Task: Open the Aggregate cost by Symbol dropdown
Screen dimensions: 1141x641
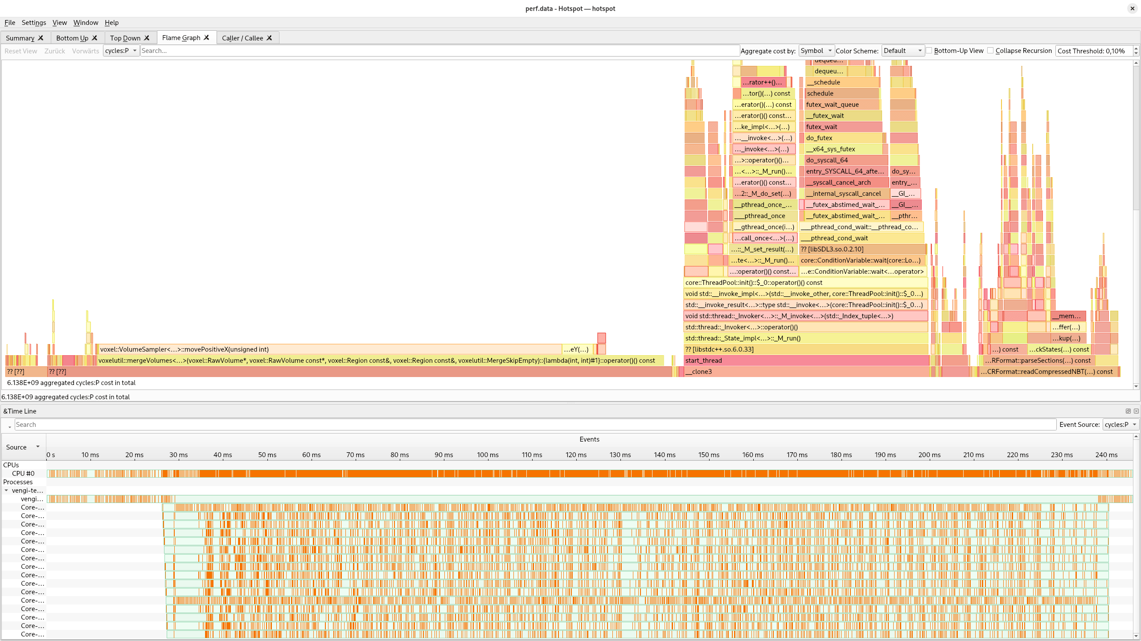Action: (x=816, y=50)
